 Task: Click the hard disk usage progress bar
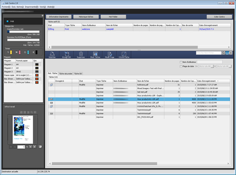pyautogui.click(x=23, y=32)
